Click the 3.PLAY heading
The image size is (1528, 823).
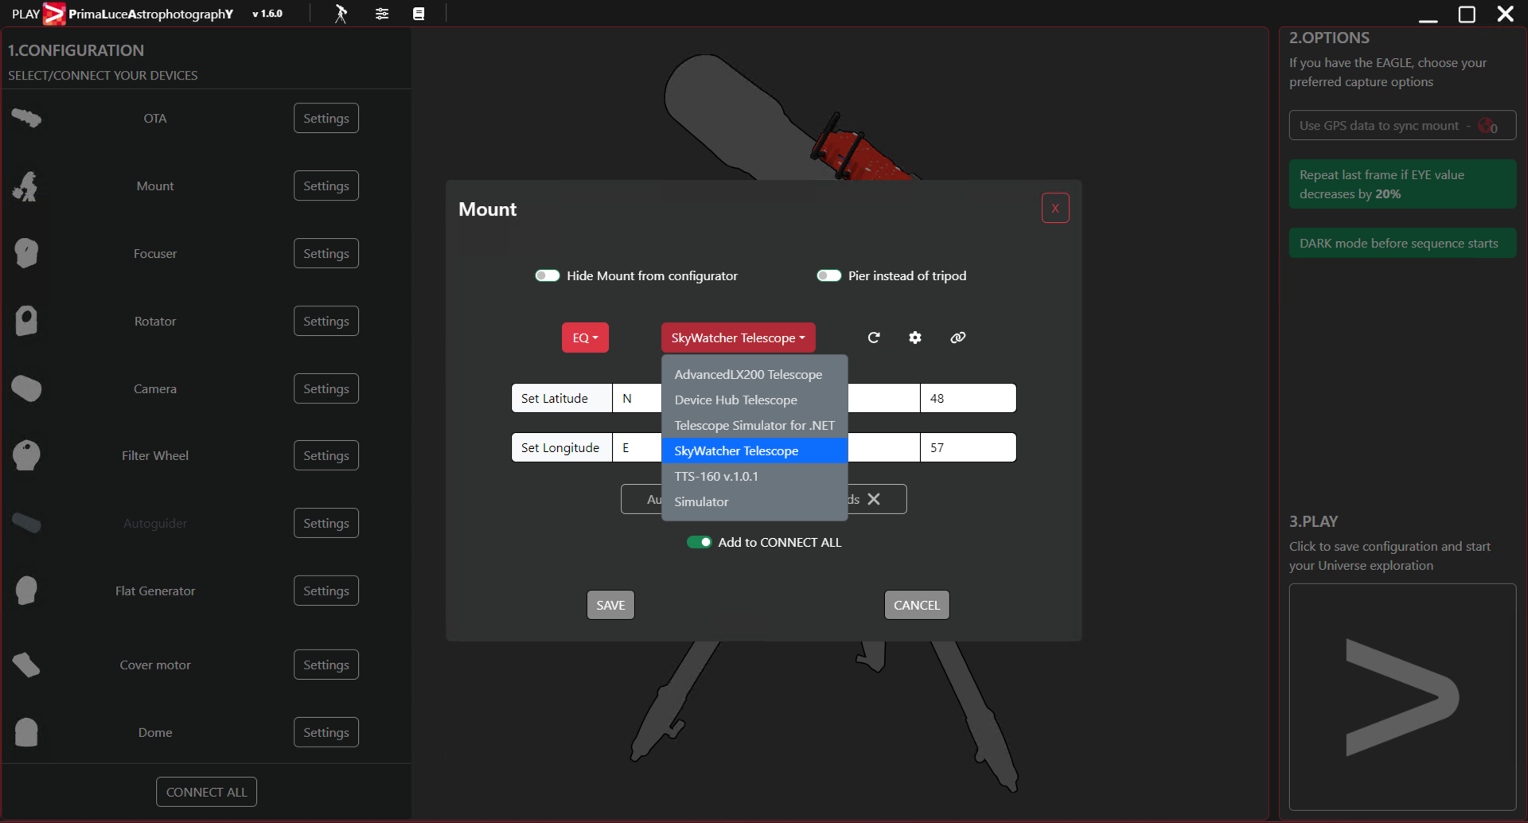[x=1314, y=521]
